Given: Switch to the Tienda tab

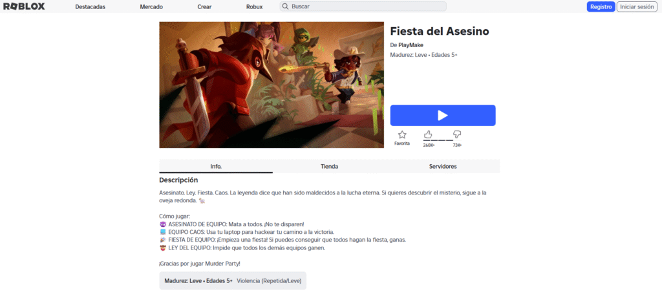Looking at the screenshot, I should point(329,166).
